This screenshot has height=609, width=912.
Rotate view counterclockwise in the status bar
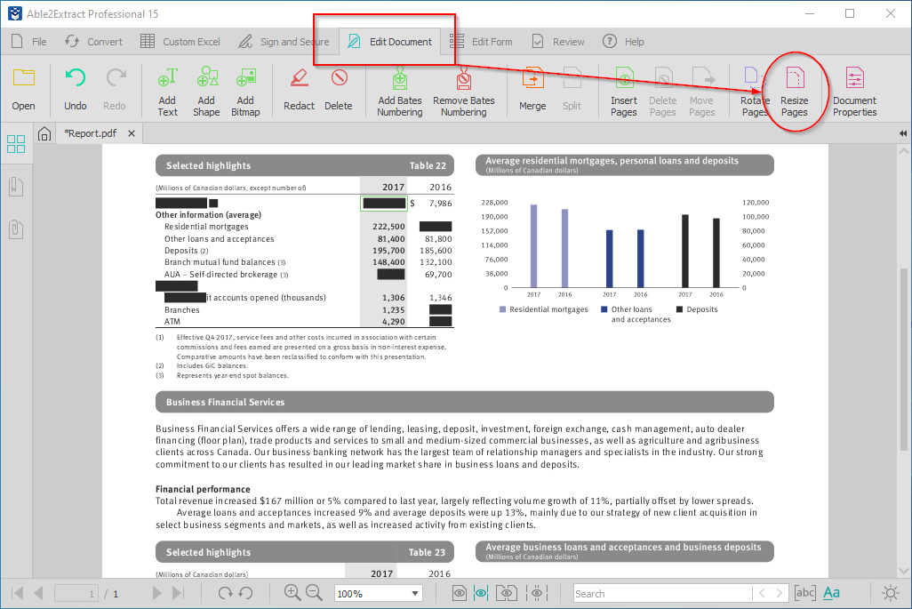coord(246,593)
